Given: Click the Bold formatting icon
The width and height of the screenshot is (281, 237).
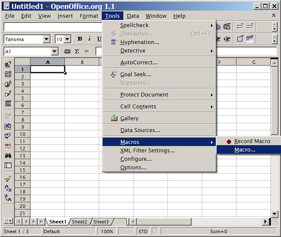Looking at the screenshot, I should pyautogui.click(x=80, y=39).
